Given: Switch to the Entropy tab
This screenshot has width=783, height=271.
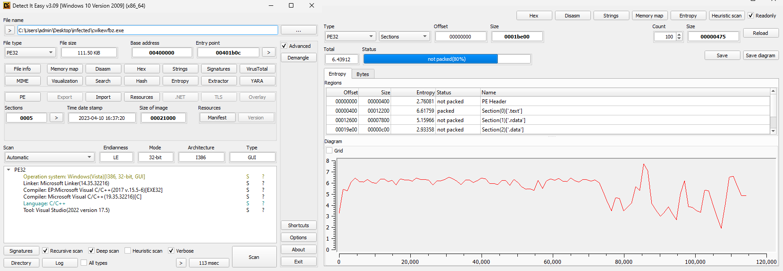Looking at the screenshot, I should coord(337,74).
